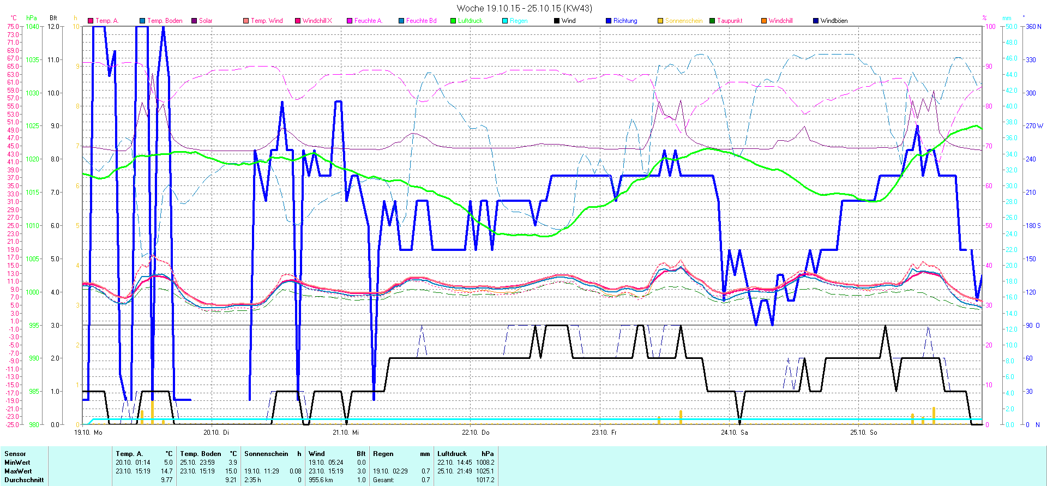Click the MaxWert row label
Viewport: 1047px width, 486px height.
click(x=18, y=471)
